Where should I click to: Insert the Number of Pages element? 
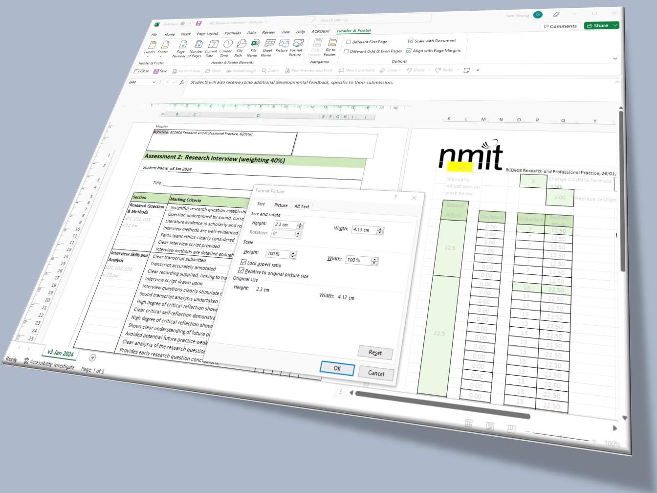tap(196, 49)
